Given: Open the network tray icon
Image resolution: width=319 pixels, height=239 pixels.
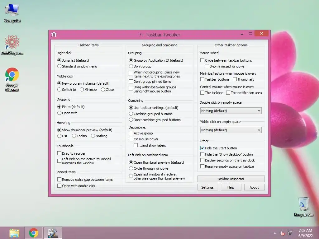Looking at the screenshot, I should [290, 233].
